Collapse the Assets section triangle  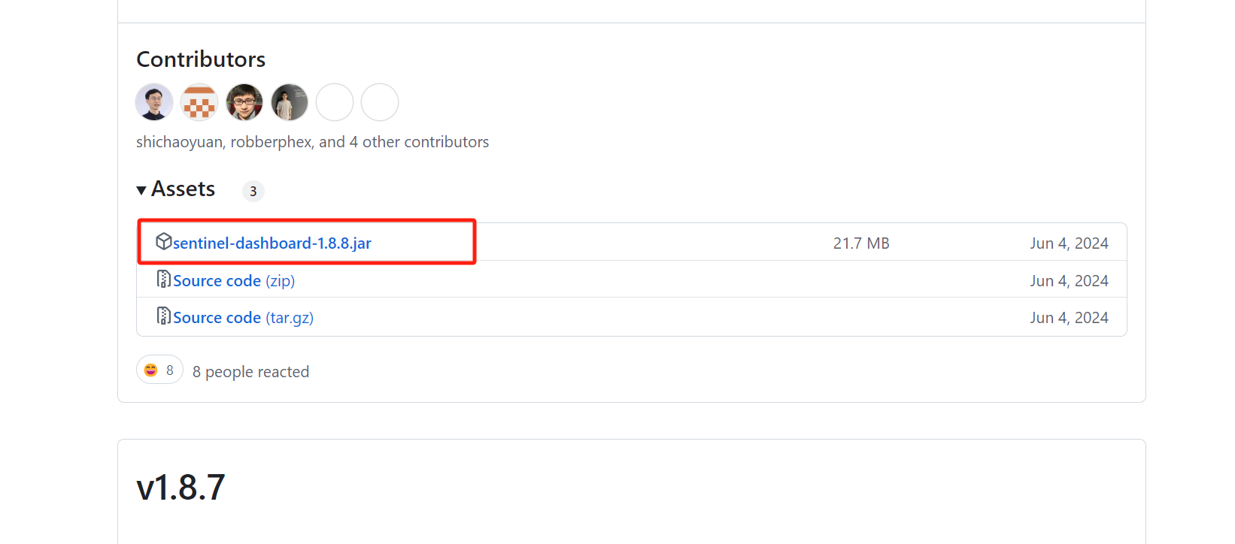coord(141,190)
